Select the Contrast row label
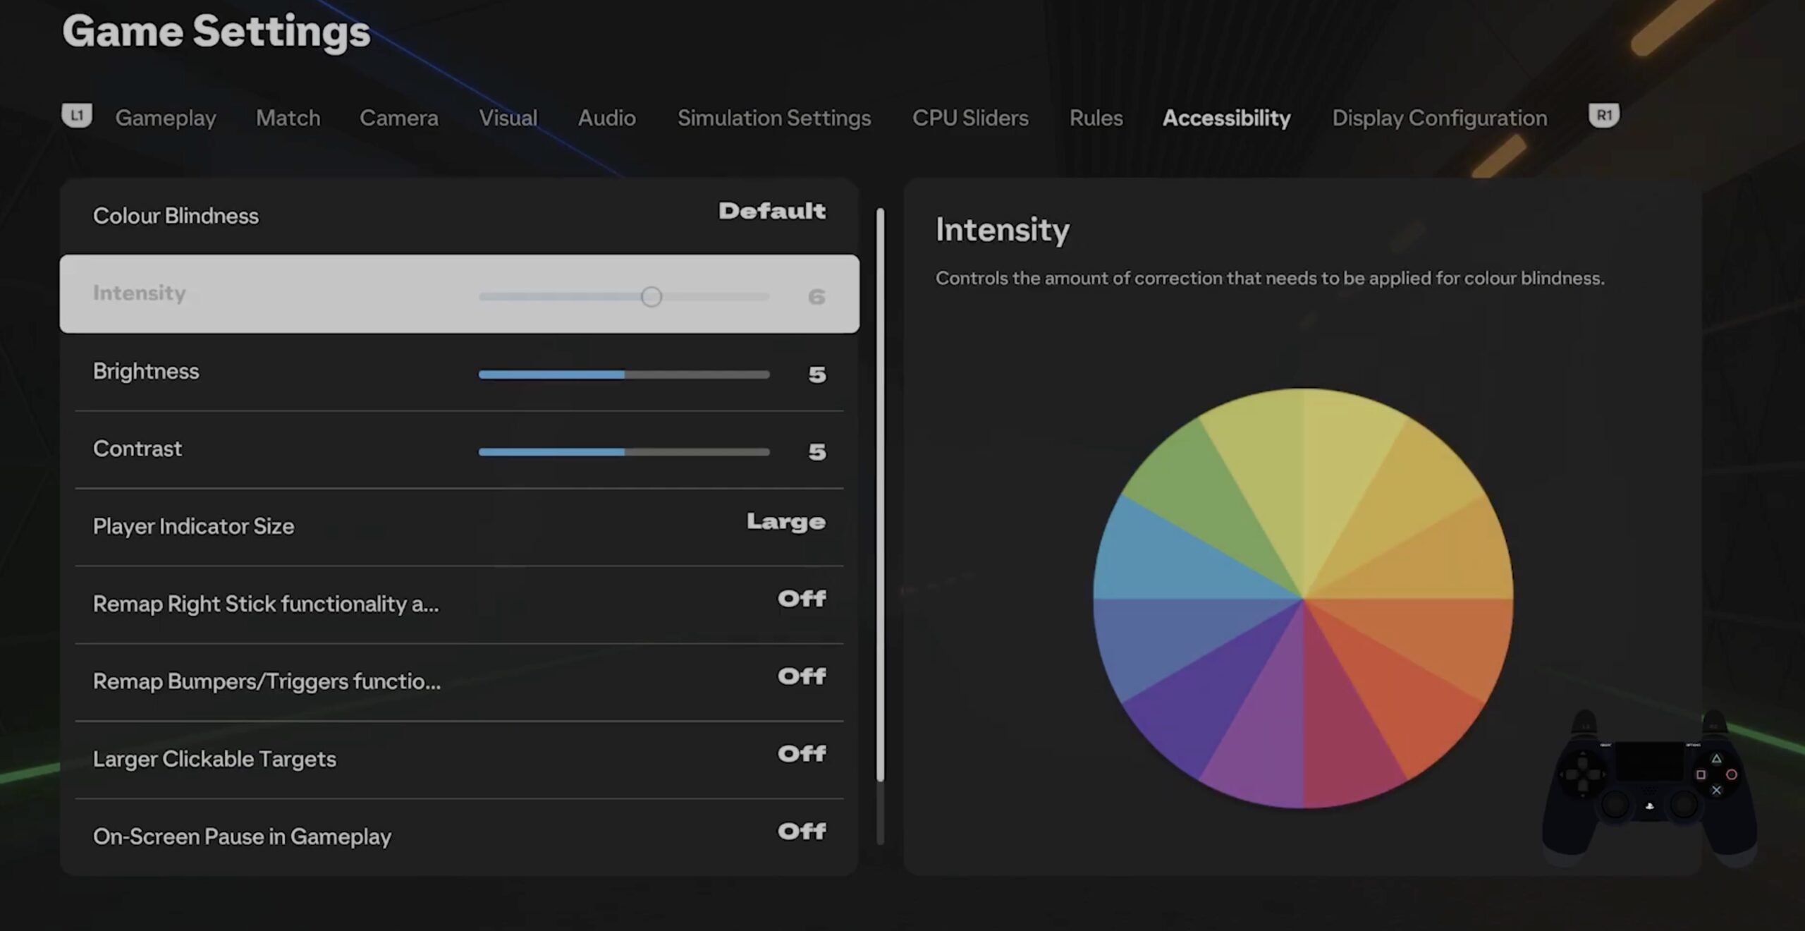This screenshot has width=1805, height=931. pos(137,449)
